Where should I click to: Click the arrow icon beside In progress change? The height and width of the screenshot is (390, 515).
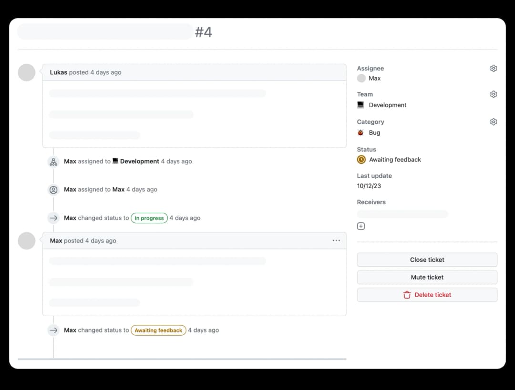53,218
